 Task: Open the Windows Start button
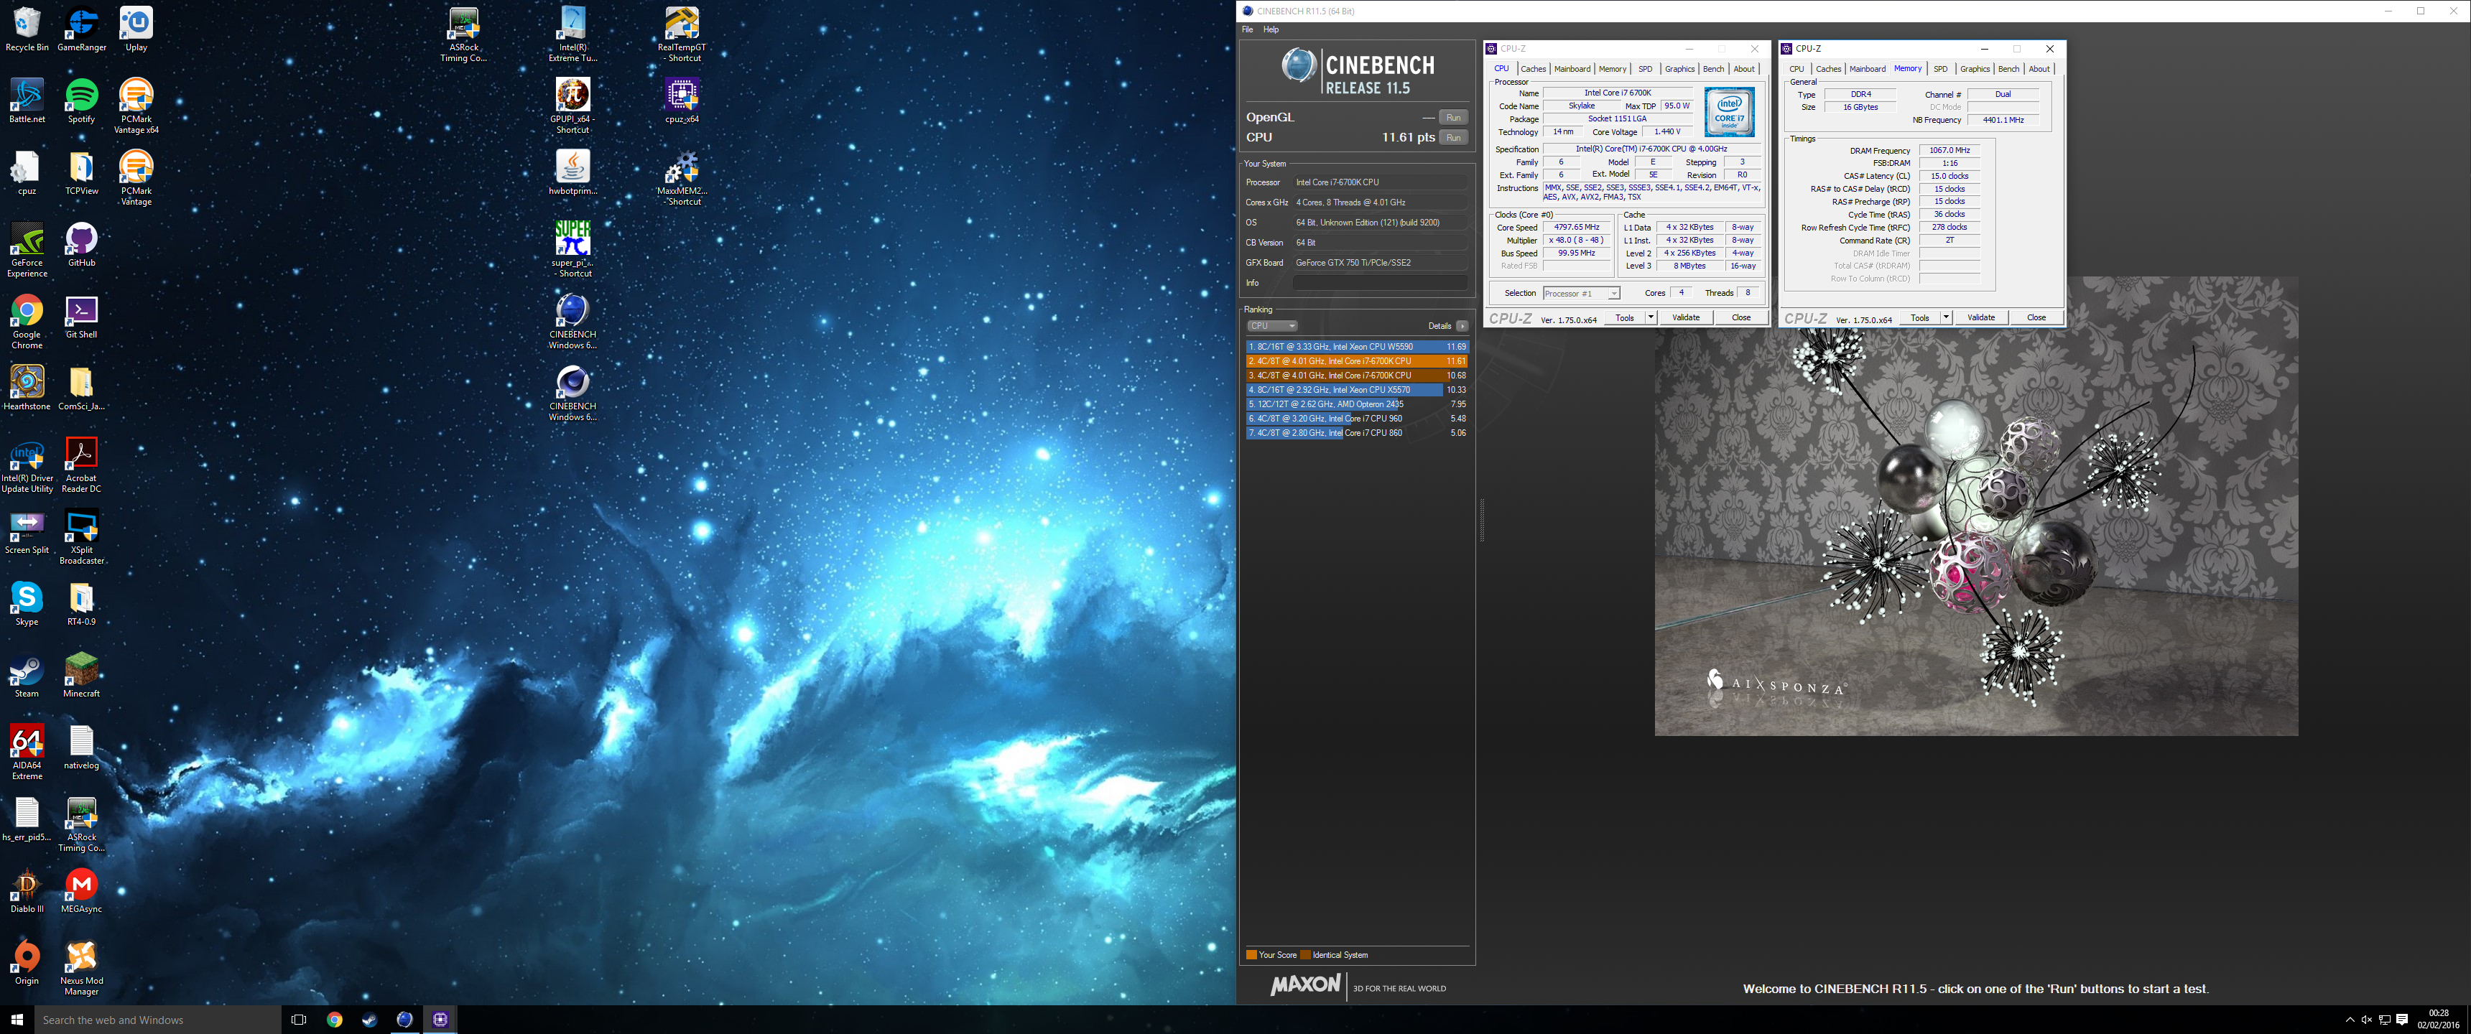[x=17, y=1020]
